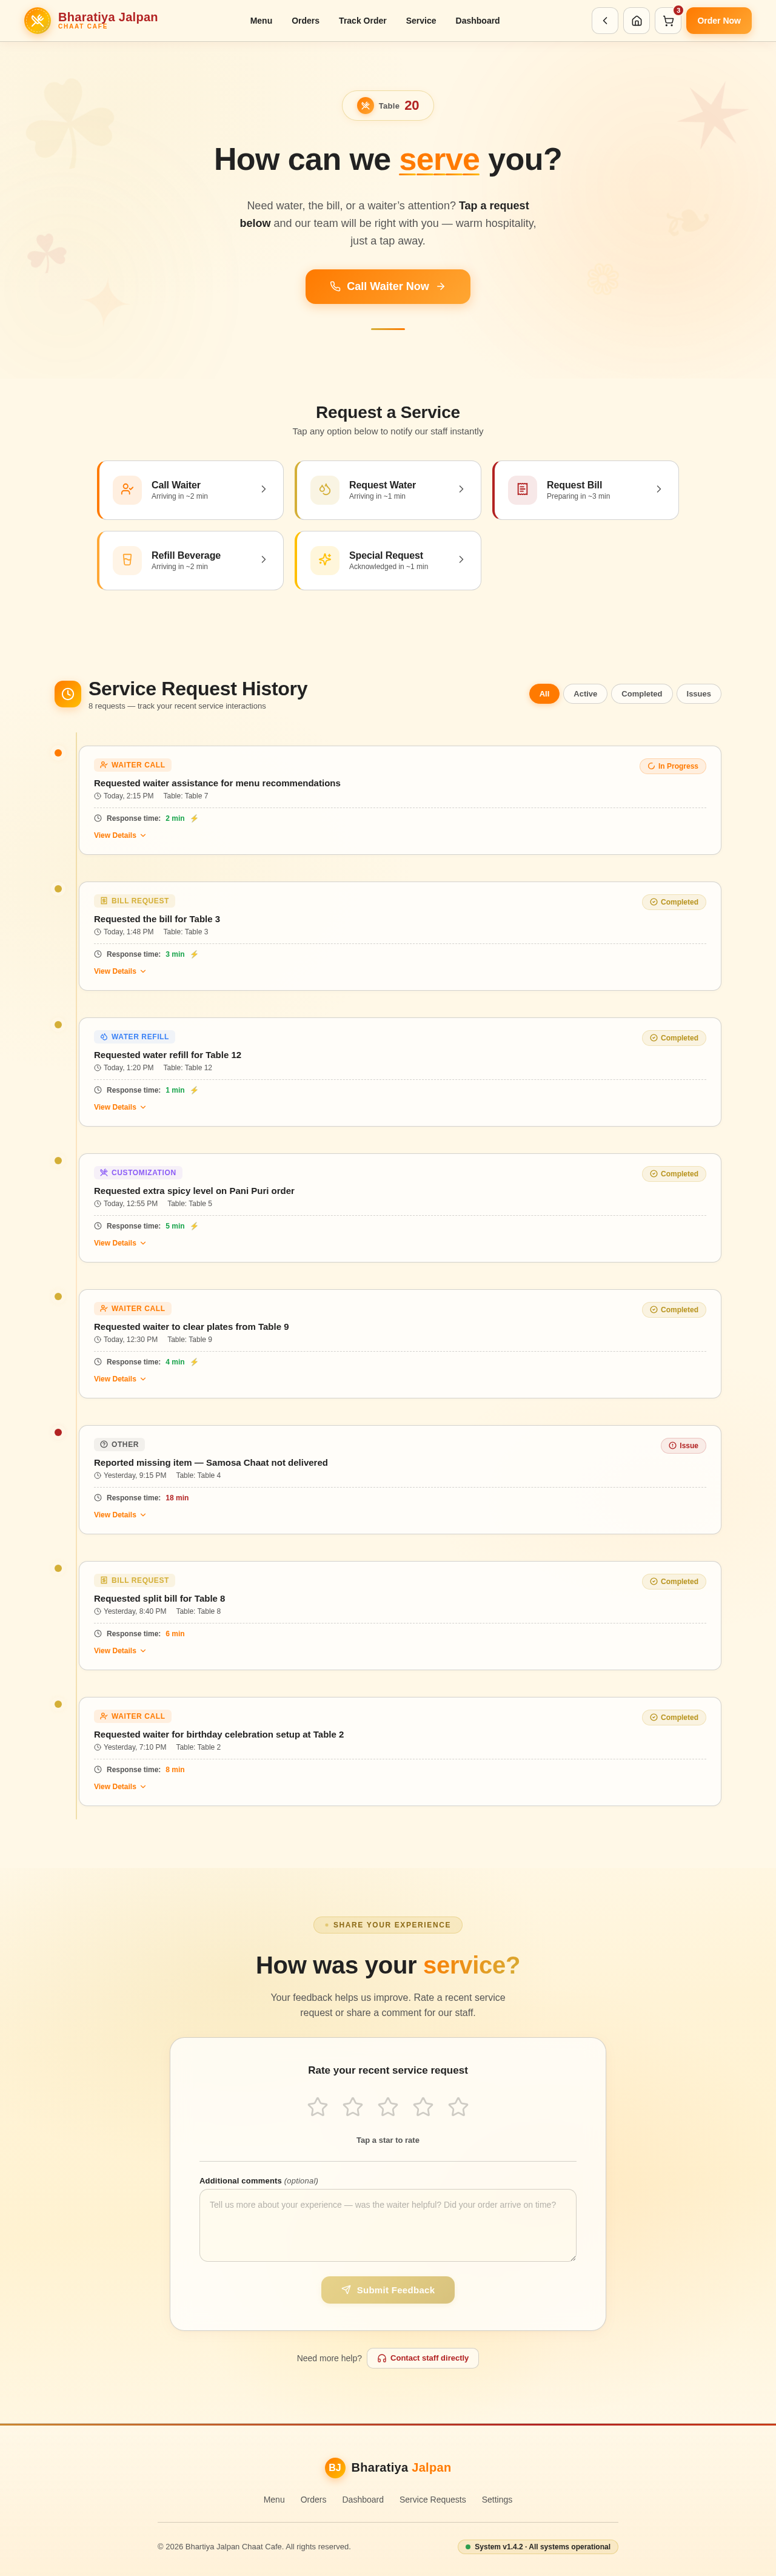The width and height of the screenshot is (776, 2576).
Task: Submit the feedback form
Action: click(387, 2290)
